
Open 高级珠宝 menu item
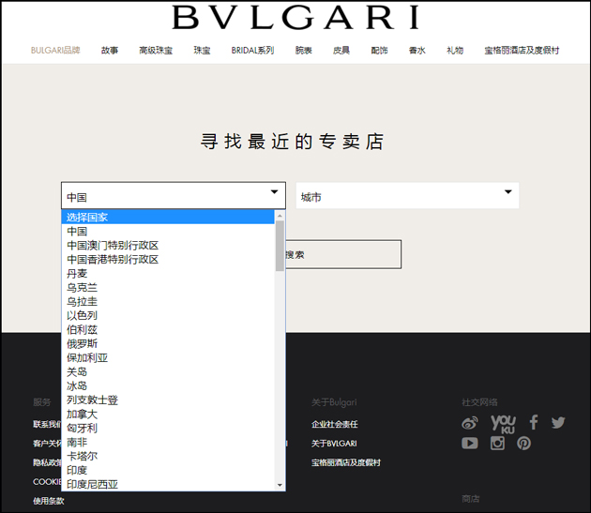(x=156, y=50)
